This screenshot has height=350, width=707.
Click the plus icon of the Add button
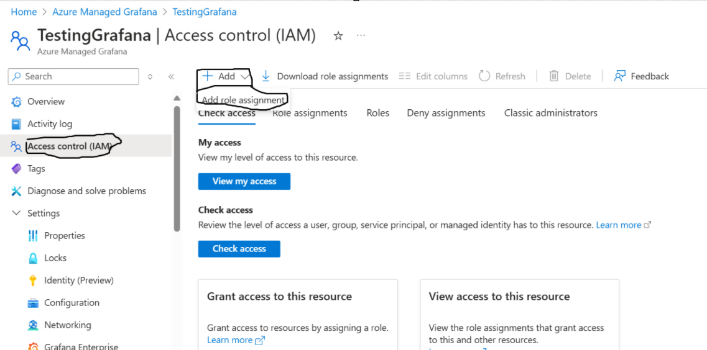(207, 76)
